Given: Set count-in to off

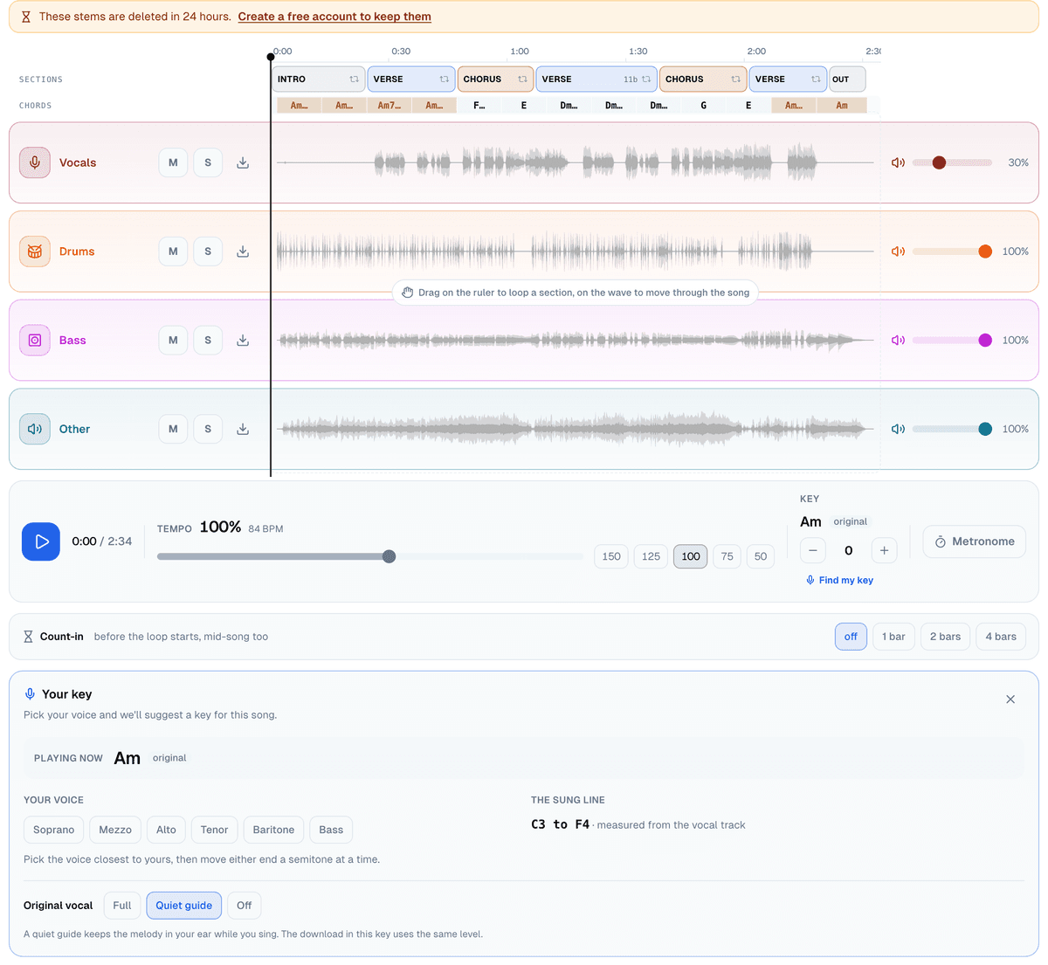Looking at the screenshot, I should click(851, 637).
